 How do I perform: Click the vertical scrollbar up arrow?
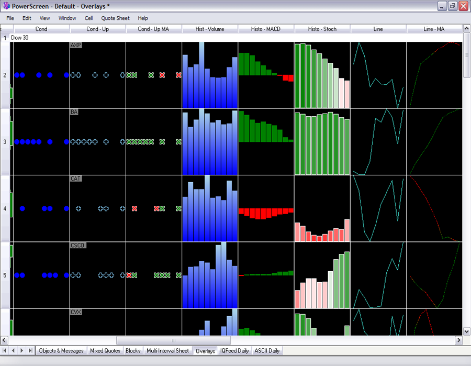coord(467,37)
